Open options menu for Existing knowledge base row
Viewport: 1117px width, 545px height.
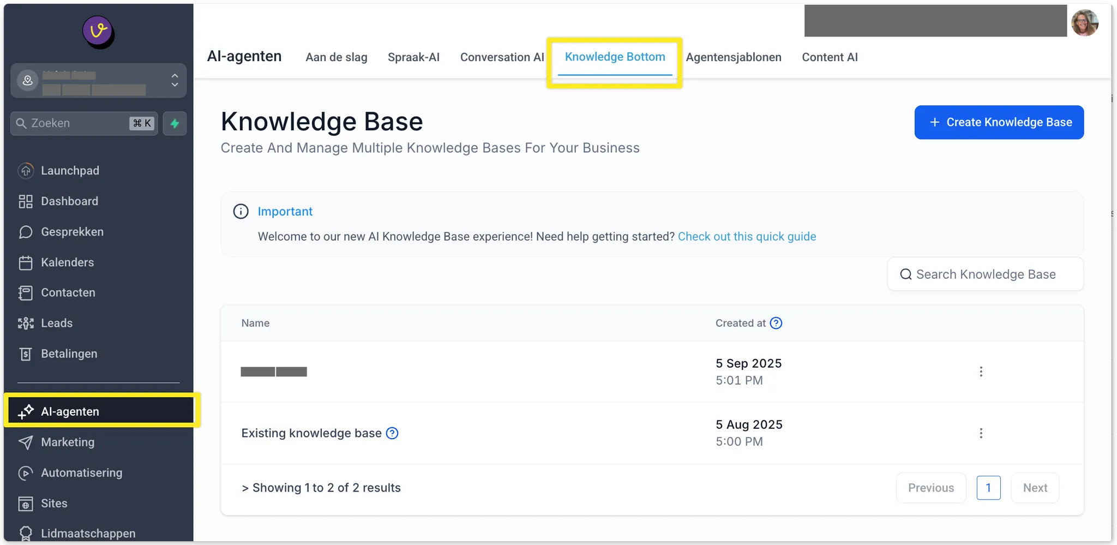pos(981,433)
